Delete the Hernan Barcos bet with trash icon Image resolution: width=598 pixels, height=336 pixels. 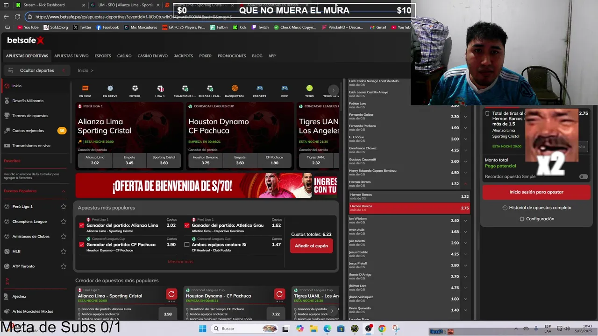[487, 113]
